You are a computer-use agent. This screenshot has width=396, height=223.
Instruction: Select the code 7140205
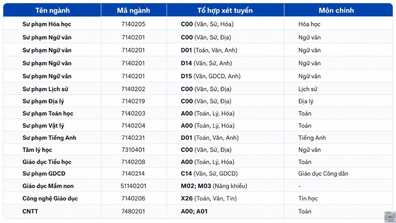(x=133, y=24)
